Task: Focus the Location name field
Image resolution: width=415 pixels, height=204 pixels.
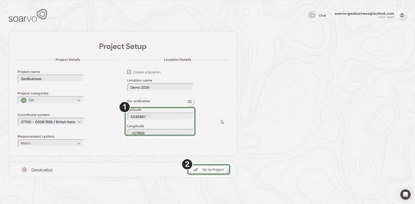Action: coord(160,88)
